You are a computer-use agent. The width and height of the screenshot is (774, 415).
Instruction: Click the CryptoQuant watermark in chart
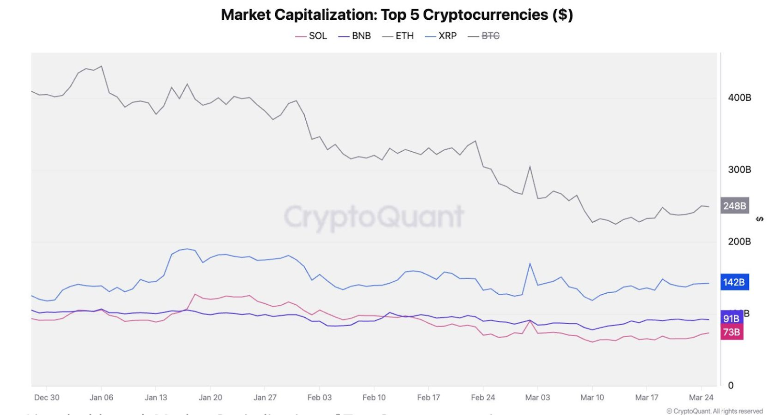(373, 216)
